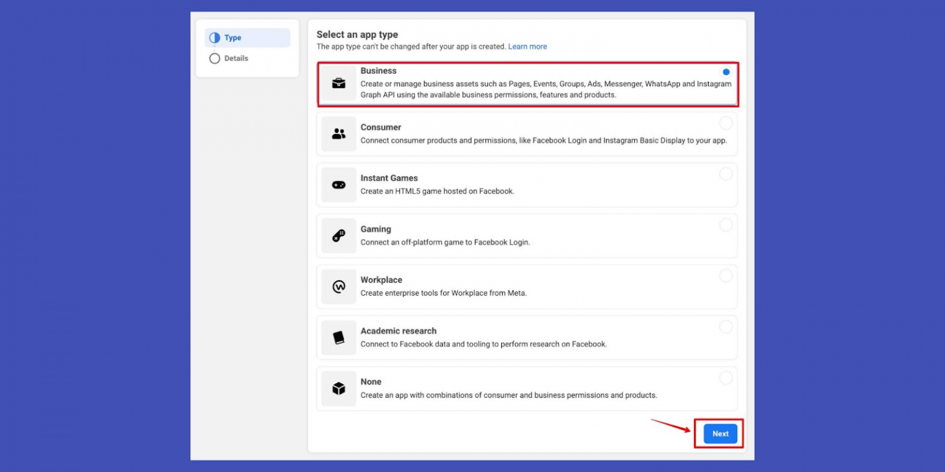The width and height of the screenshot is (945, 472).
Task: Click the Business briefcase icon
Action: coord(338,82)
